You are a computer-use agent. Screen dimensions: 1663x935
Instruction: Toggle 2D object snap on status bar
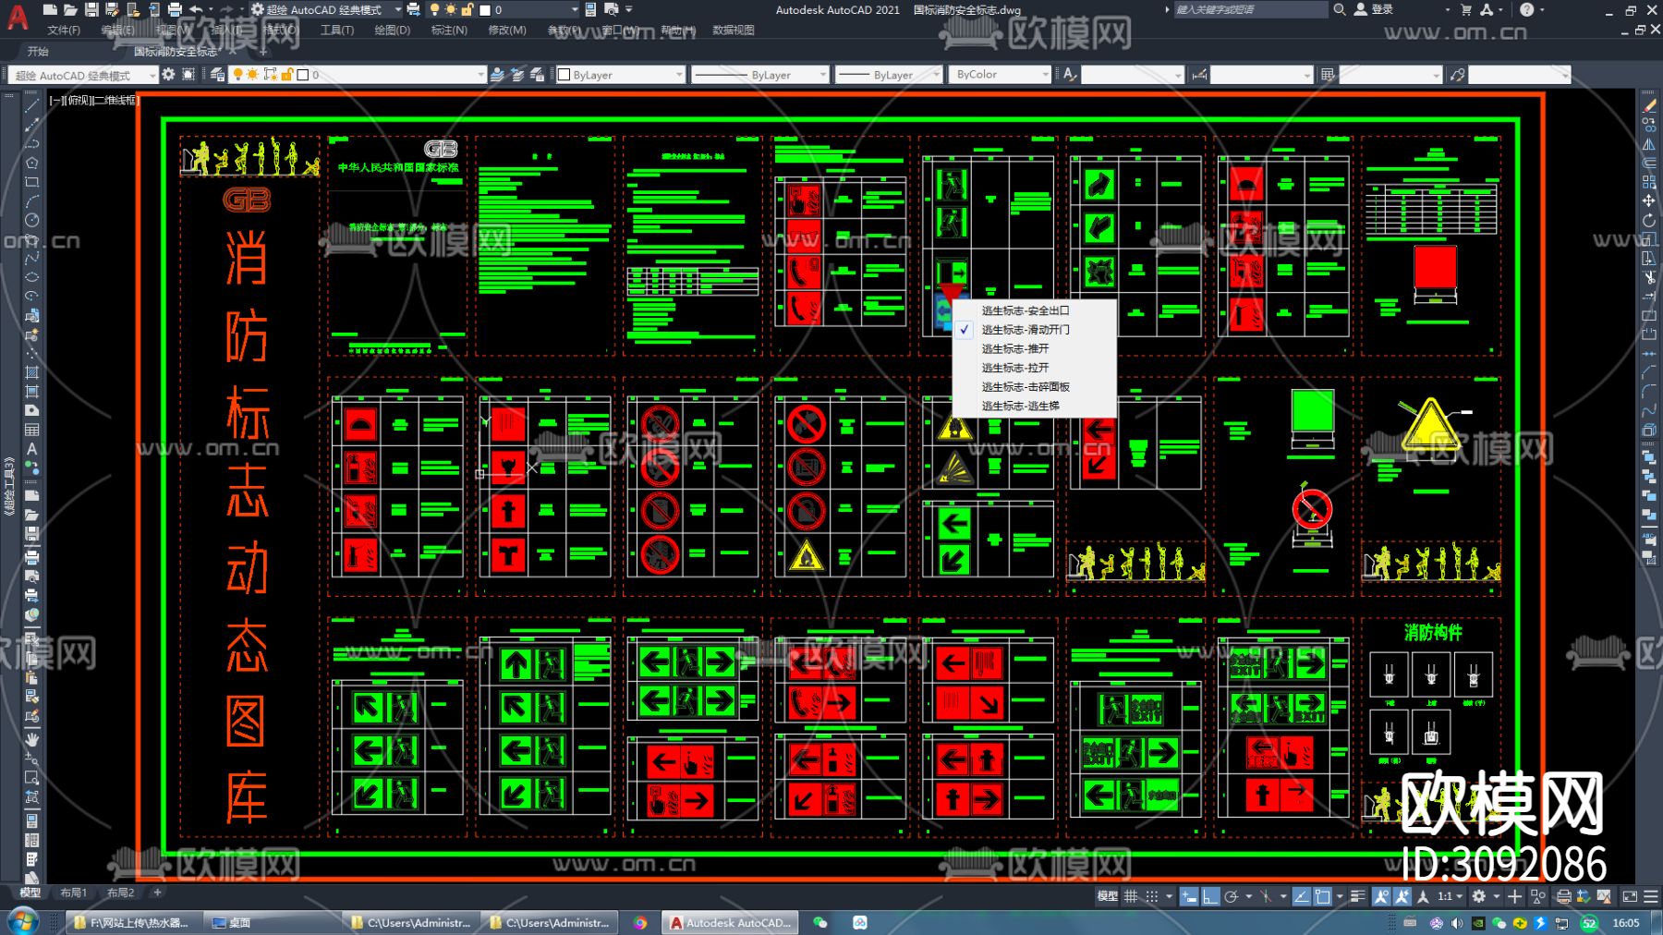coord(1323,896)
